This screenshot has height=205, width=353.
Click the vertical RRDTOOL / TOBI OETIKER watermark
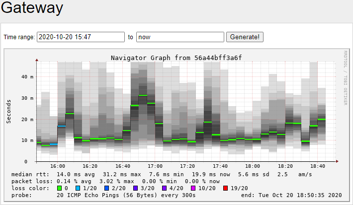(345, 77)
